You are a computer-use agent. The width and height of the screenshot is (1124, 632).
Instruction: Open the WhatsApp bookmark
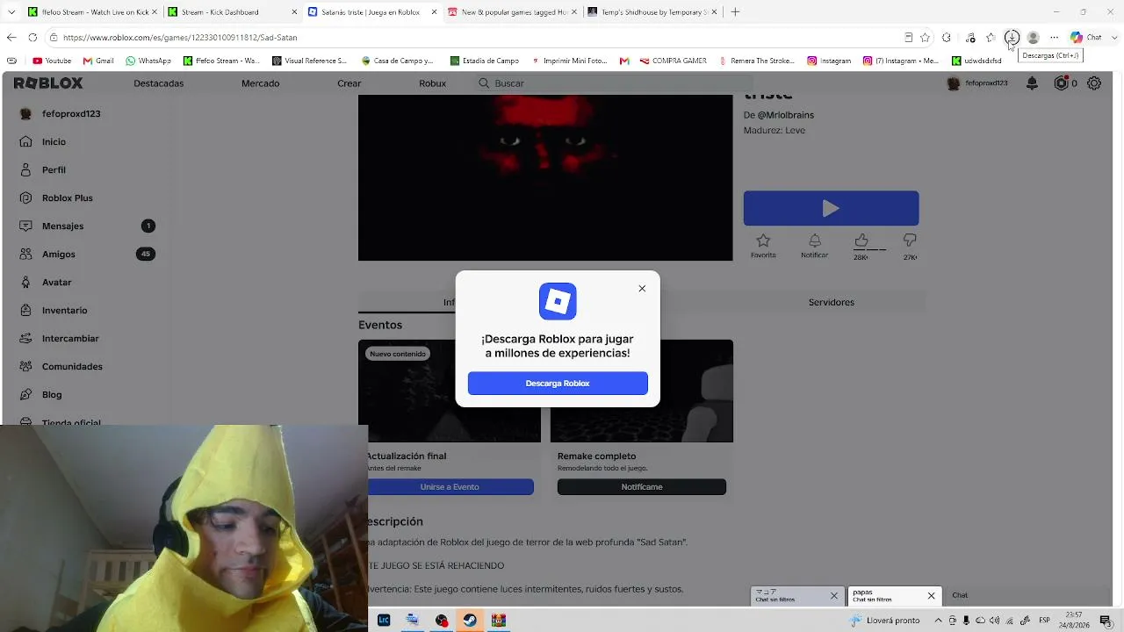(148, 61)
